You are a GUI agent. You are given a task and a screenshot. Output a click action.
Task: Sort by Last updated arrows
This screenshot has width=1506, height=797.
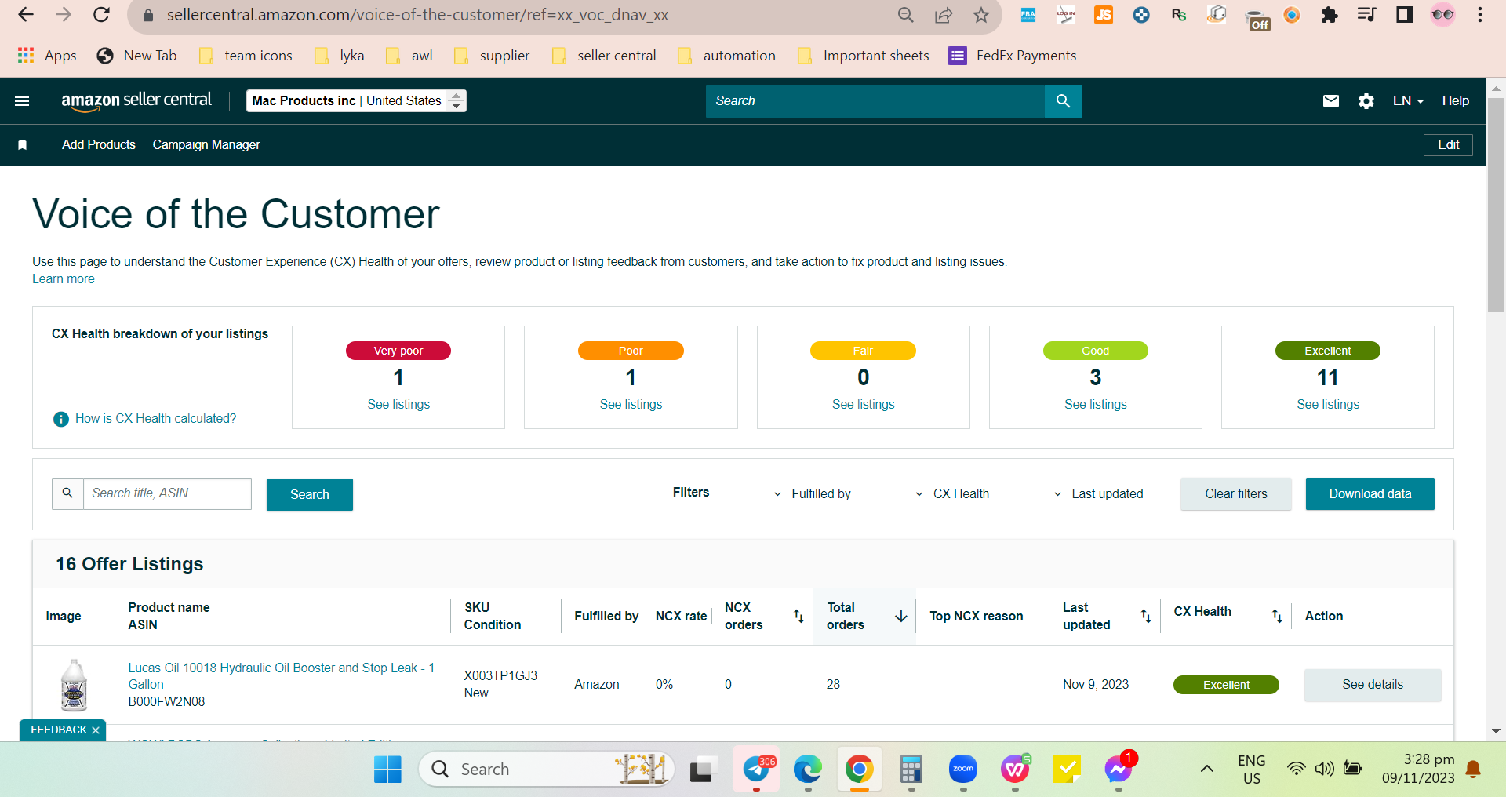coord(1146,616)
